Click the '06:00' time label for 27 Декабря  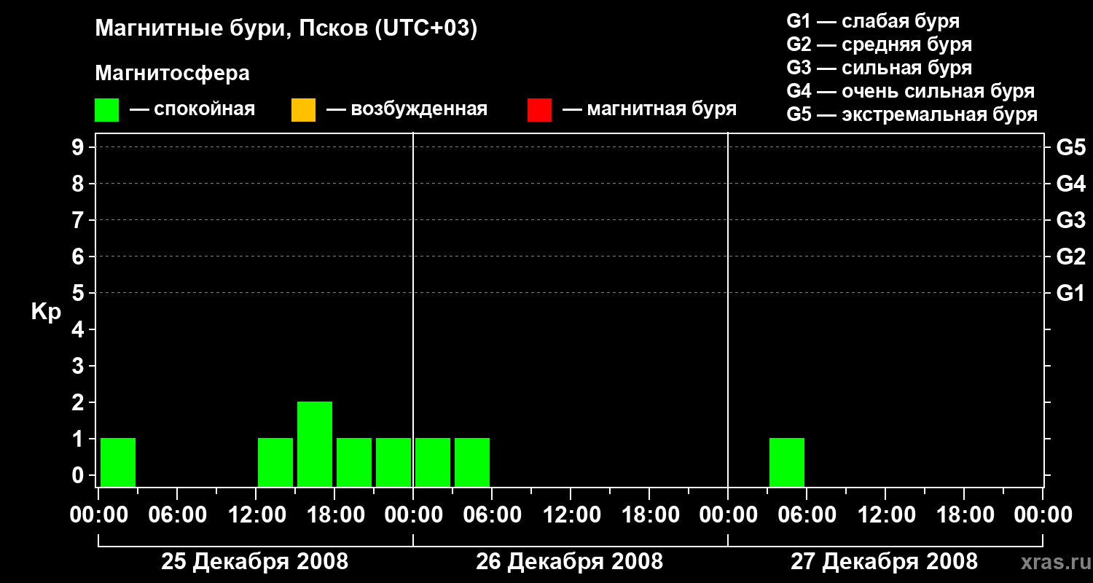coord(807,515)
